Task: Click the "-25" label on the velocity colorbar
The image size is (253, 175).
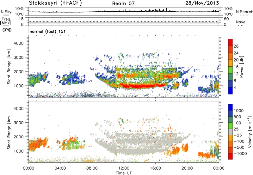Action: [x=238, y=135]
